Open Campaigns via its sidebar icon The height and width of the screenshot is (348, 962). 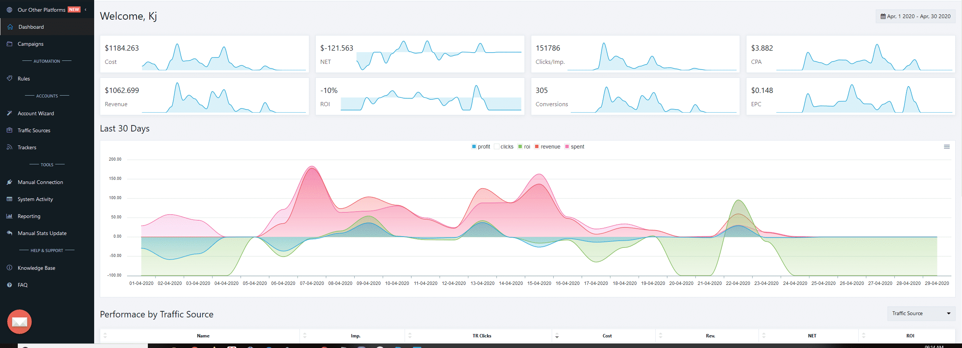coord(9,44)
